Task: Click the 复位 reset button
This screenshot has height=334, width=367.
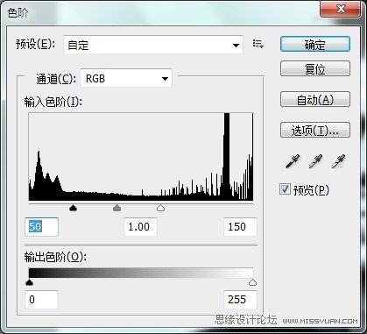Action: click(x=315, y=68)
